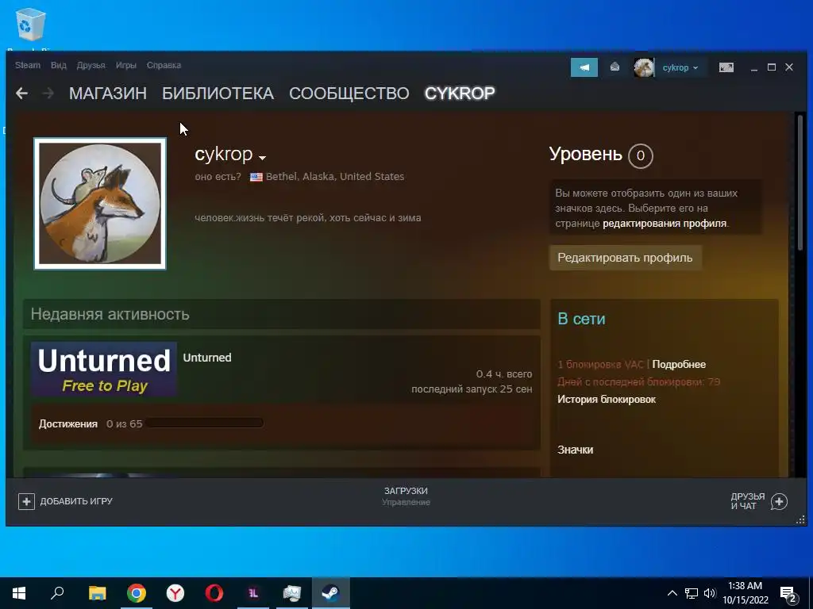Click the 'В сети' status text
813x609 pixels.
581,319
